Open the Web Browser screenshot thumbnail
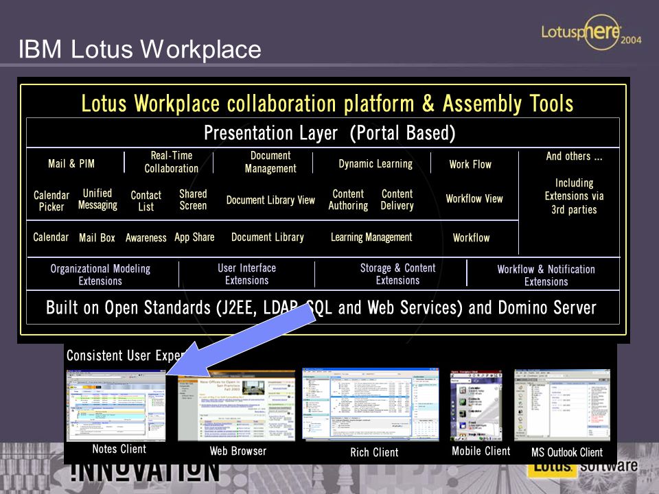 click(x=236, y=405)
